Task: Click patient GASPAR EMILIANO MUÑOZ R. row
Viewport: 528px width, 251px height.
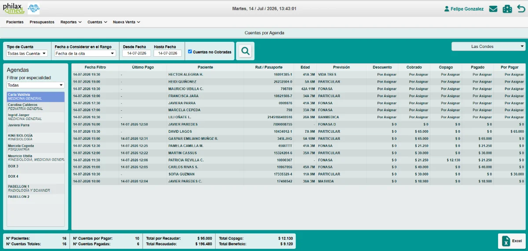Action: coord(299,138)
